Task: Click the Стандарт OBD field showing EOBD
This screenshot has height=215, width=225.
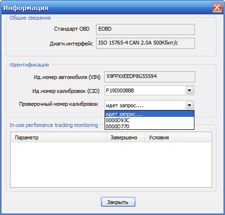Action: [x=145, y=29]
